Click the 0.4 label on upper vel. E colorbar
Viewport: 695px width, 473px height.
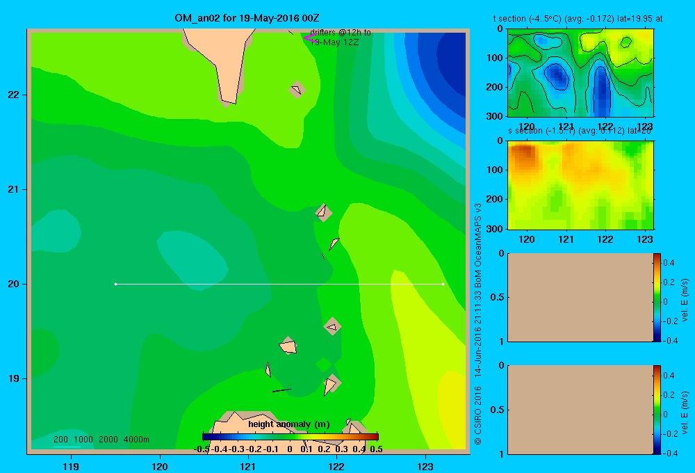click(x=669, y=263)
